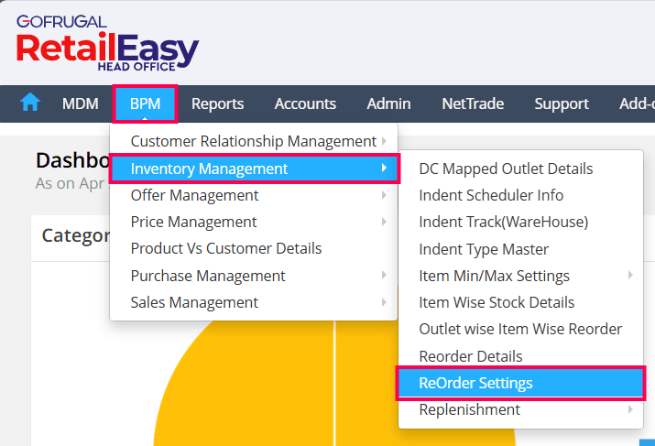Image resolution: width=655 pixels, height=446 pixels.
Task: Expand Offer Management submenu
Action: pos(254,195)
